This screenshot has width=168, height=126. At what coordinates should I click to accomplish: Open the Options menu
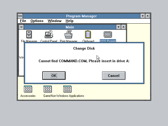tap(37, 21)
